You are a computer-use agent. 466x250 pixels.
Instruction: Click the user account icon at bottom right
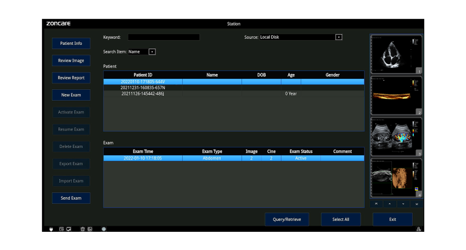[419, 229]
